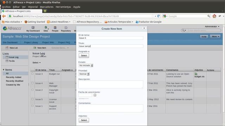Open the Traductor de Google bookmark

click(x=148, y=22)
